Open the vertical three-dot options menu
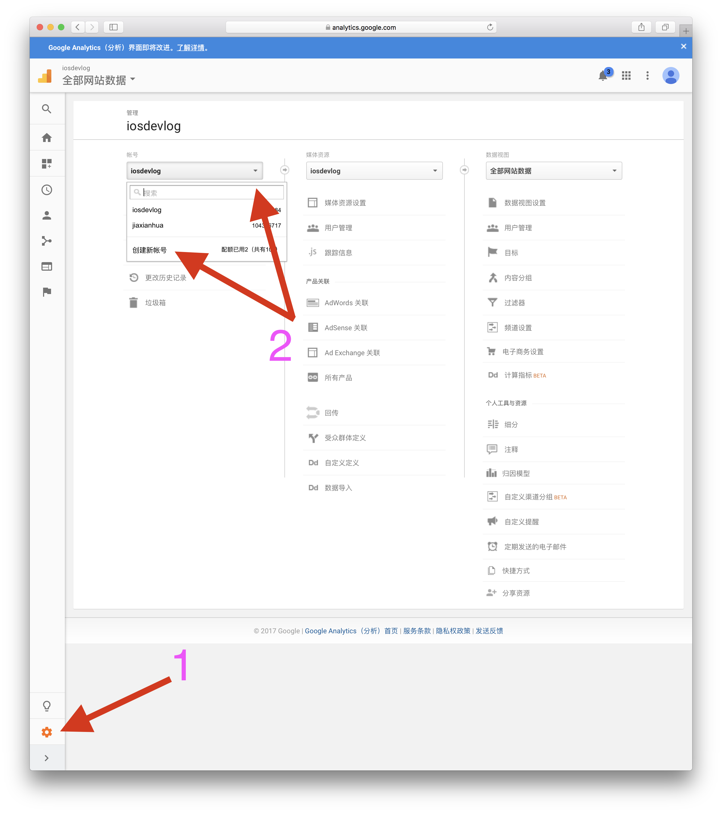The height and width of the screenshot is (813, 722). click(647, 76)
